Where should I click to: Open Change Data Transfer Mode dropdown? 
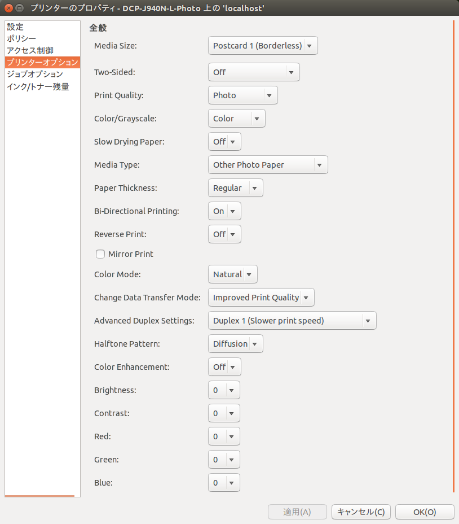tap(261, 298)
